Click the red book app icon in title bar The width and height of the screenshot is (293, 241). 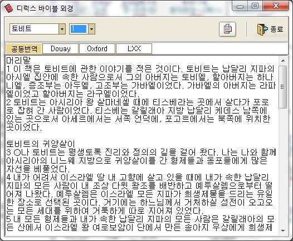[x=9, y=8]
